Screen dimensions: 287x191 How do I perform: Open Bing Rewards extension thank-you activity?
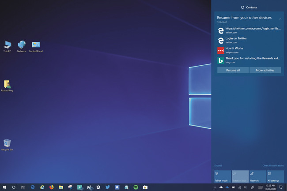249,60
